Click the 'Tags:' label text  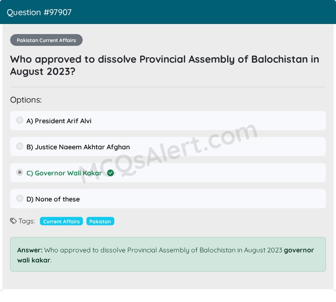pos(27,221)
